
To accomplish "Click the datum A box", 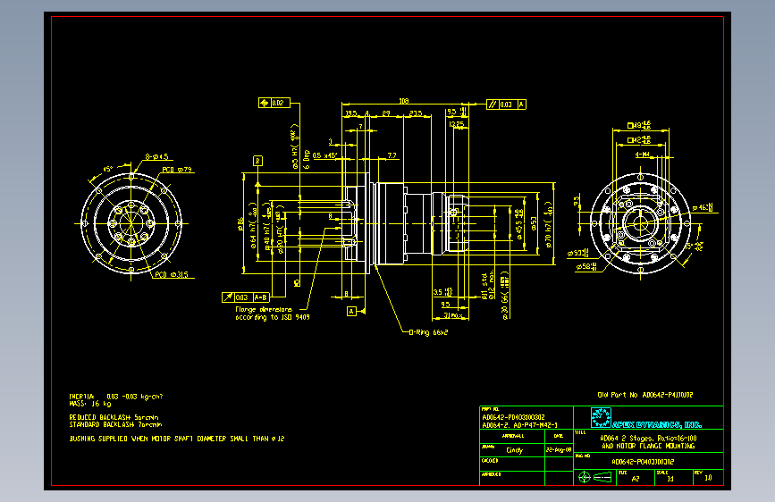I will click(351, 311).
